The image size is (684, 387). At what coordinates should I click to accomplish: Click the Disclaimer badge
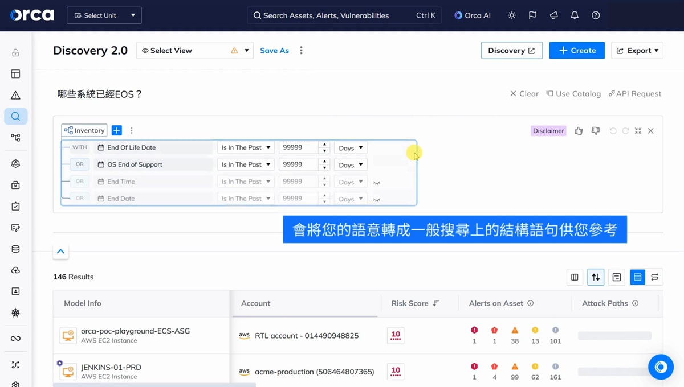pyautogui.click(x=548, y=131)
